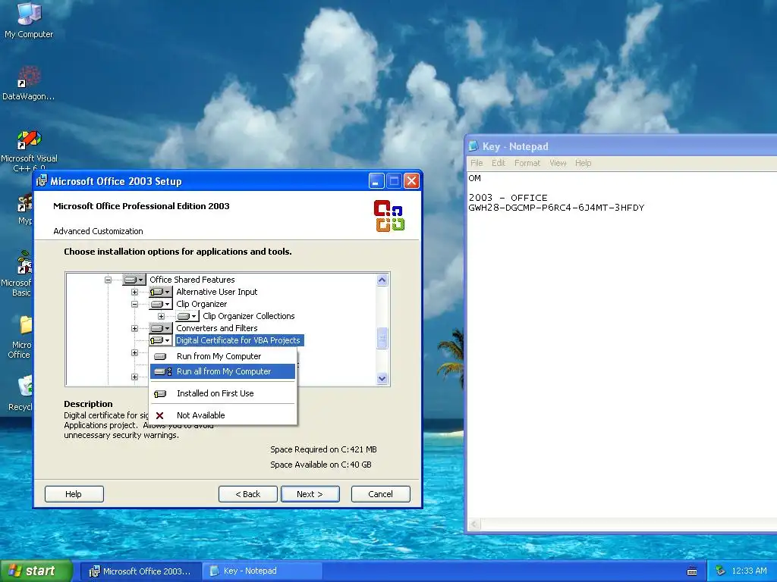Open the DataWagon desktop shortcut

(x=29, y=83)
